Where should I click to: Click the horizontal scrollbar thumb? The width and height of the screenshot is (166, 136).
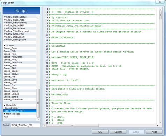tap(72, 126)
